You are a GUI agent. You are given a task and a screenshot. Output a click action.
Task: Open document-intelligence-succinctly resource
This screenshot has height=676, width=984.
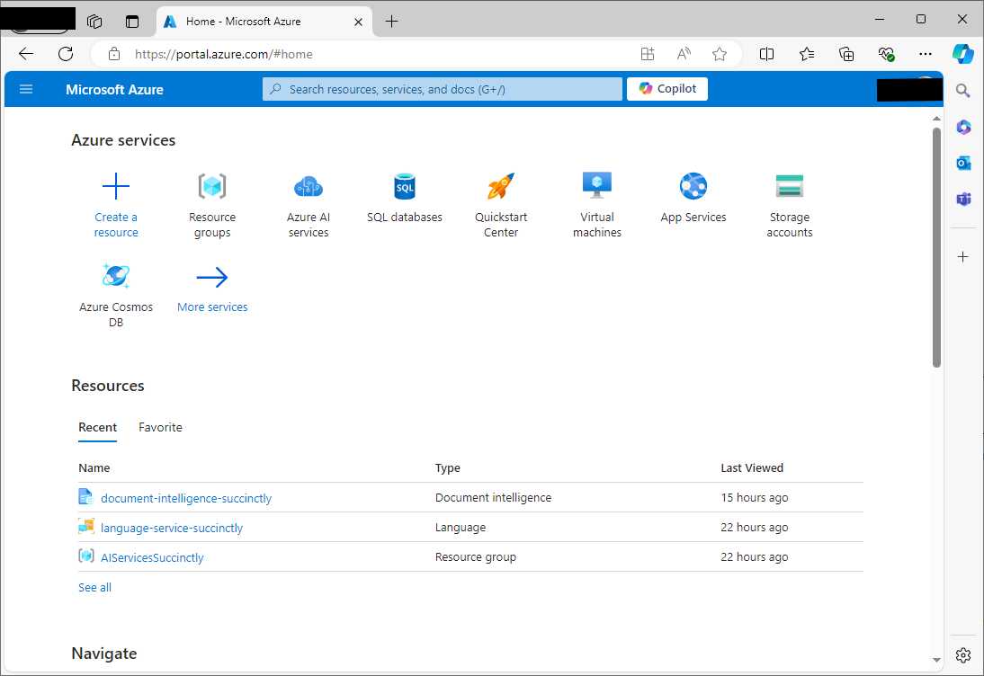click(x=186, y=499)
